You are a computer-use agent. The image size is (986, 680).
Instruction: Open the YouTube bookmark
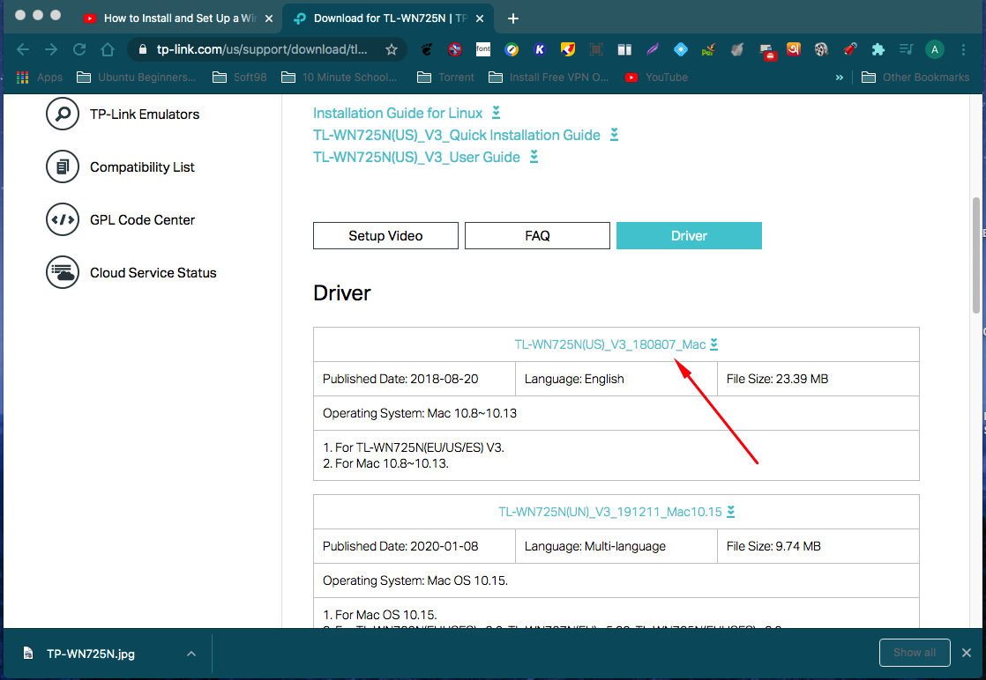tap(656, 78)
